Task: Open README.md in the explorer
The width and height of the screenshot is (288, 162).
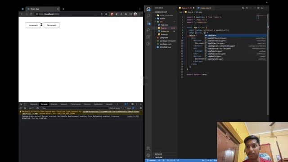Action: 165,47
